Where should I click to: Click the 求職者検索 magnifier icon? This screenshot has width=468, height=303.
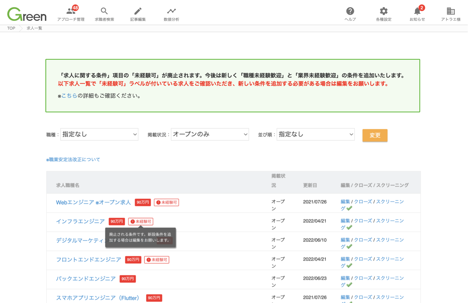tap(104, 11)
